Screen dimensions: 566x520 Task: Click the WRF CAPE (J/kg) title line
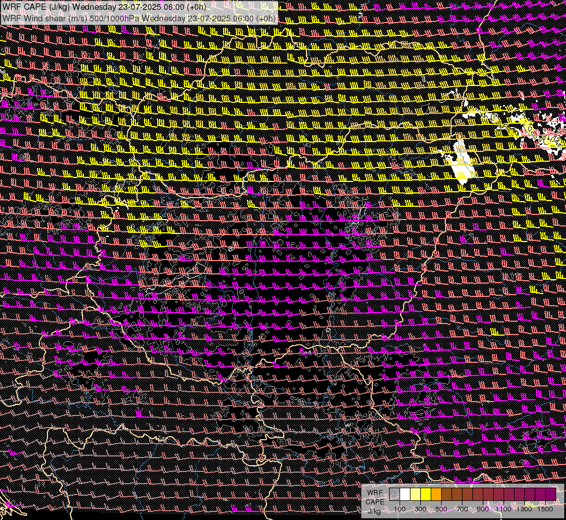pos(104,7)
